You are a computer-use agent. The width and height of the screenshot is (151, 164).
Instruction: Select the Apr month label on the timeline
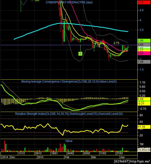coord(123,157)
